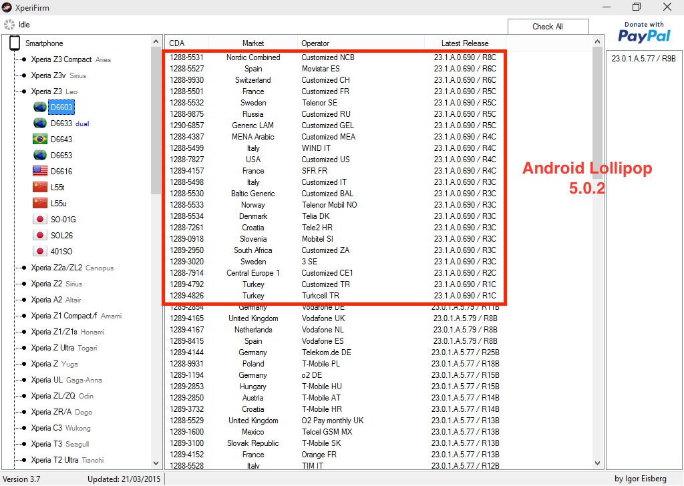Select the Telenor Mobil NO row
This screenshot has height=486, width=684.
pos(335,204)
